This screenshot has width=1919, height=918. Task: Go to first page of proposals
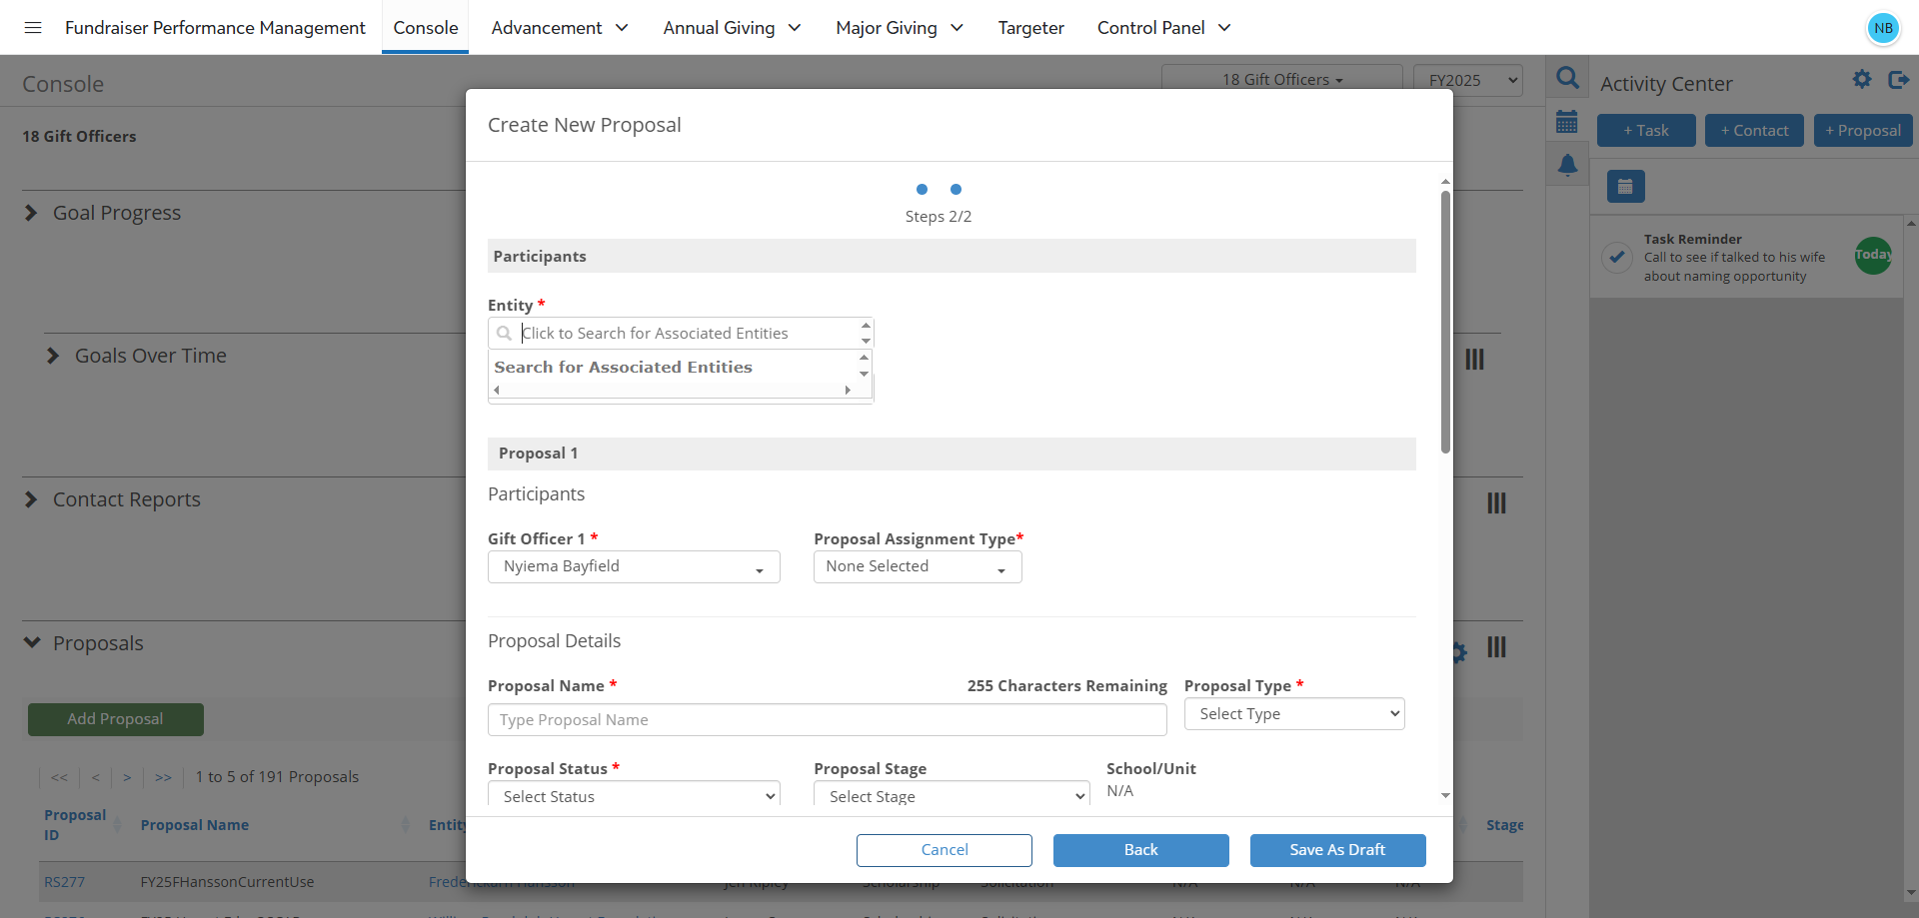coord(60,777)
